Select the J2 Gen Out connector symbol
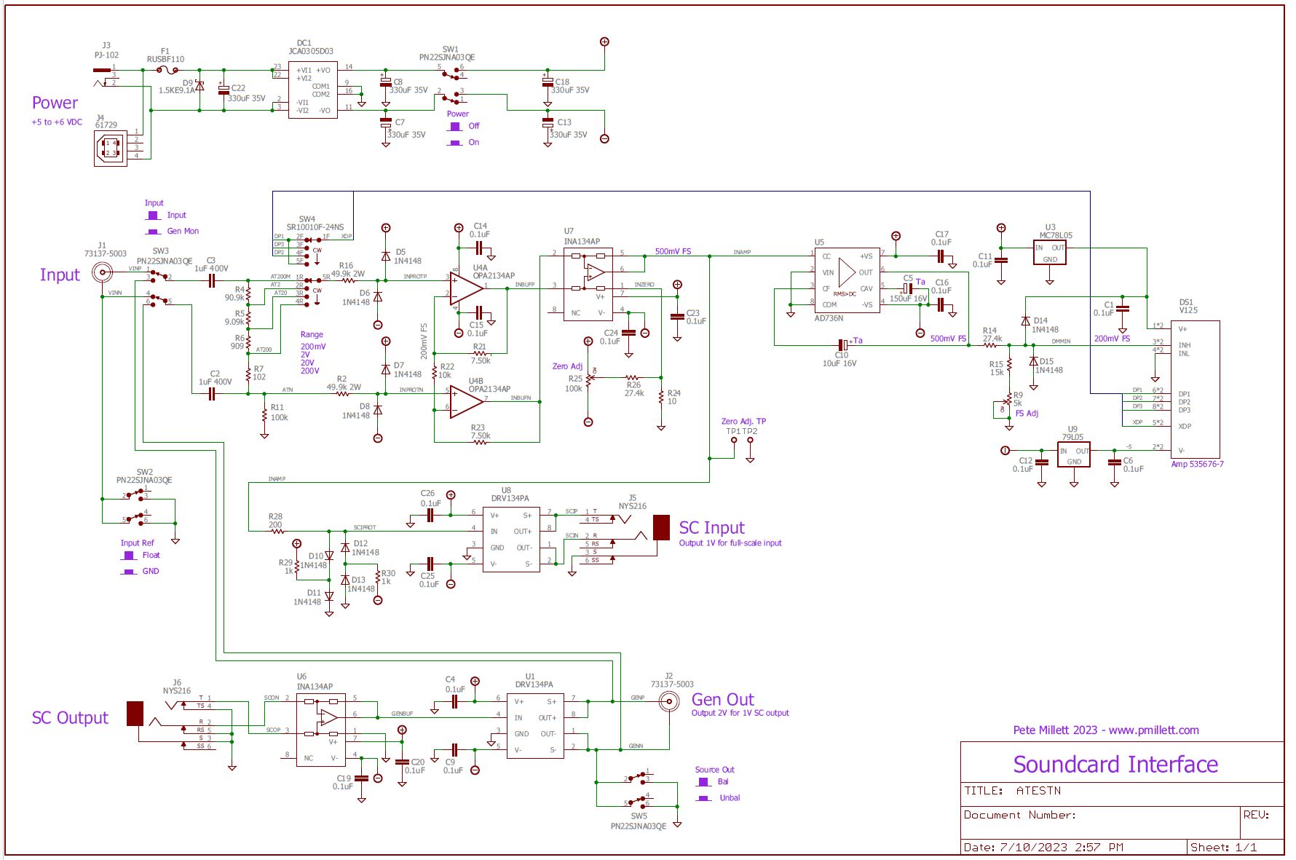 [x=668, y=701]
